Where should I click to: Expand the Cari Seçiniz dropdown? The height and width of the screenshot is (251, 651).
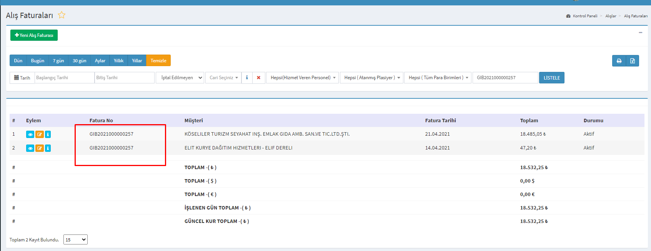pyautogui.click(x=223, y=78)
